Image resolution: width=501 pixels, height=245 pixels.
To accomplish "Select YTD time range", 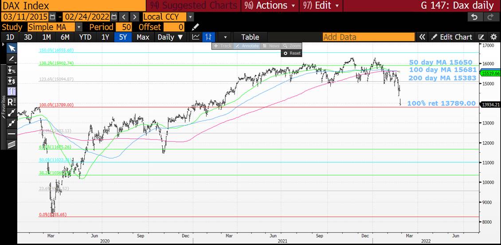I will (85, 37).
